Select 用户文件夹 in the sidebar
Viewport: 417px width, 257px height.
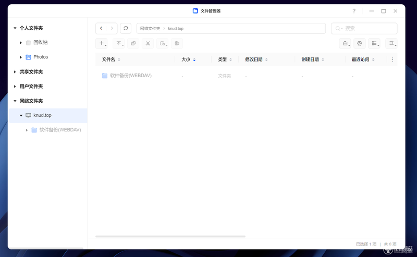pyautogui.click(x=31, y=87)
